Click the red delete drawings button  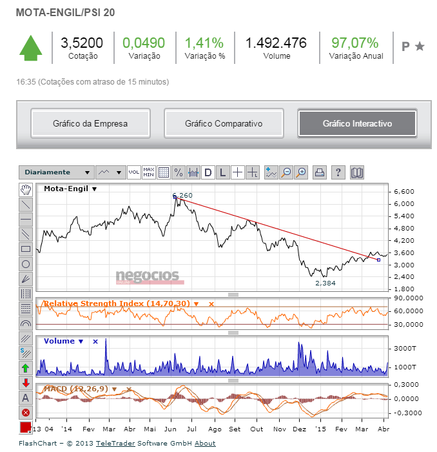point(26,413)
